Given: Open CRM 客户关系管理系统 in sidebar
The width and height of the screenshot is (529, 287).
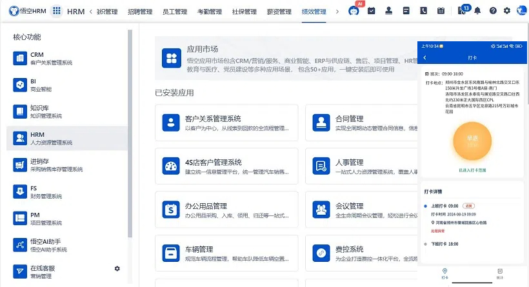Looking at the screenshot, I should tap(67, 58).
